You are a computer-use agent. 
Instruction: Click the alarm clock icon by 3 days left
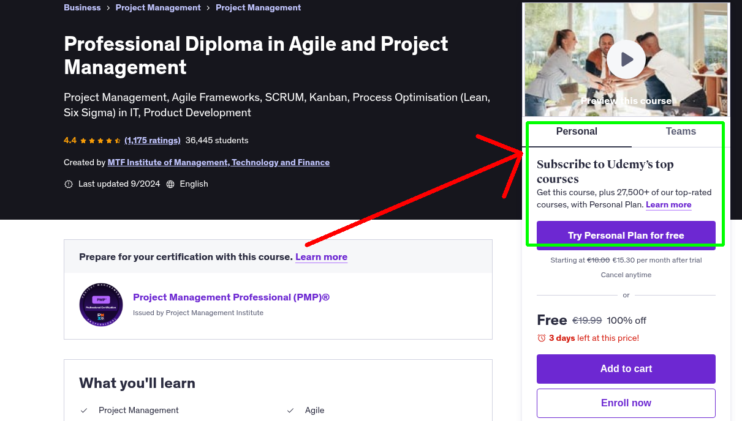(541, 338)
